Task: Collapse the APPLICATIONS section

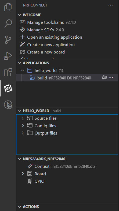Action: (x=20, y=63)
